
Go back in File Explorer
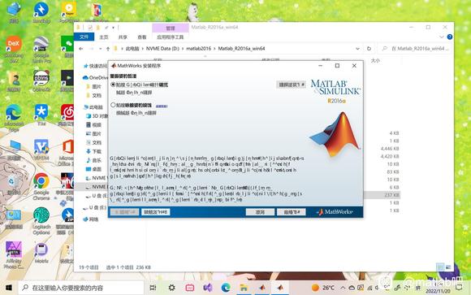point(81,49)
